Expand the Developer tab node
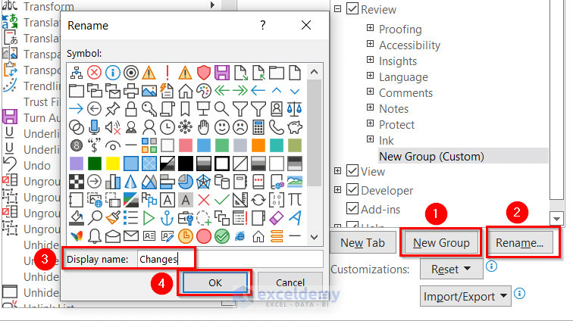573x321 pixels. (338, 189)
